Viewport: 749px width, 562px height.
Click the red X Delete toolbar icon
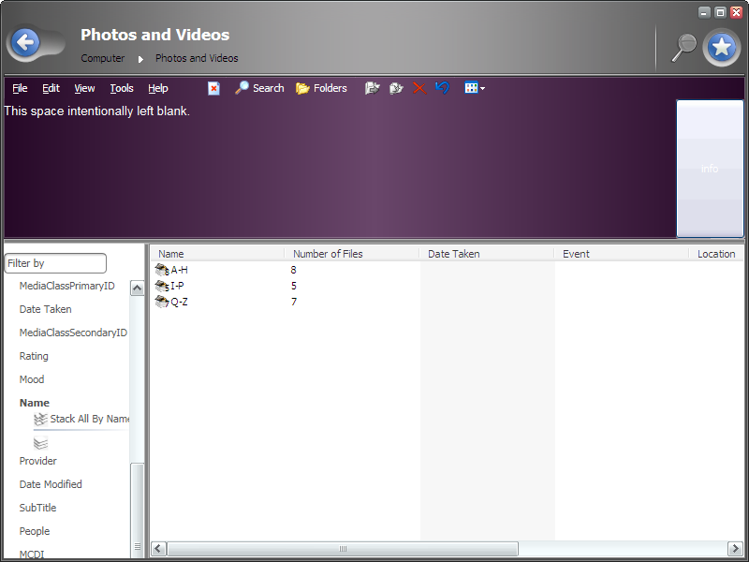[419, 88]
